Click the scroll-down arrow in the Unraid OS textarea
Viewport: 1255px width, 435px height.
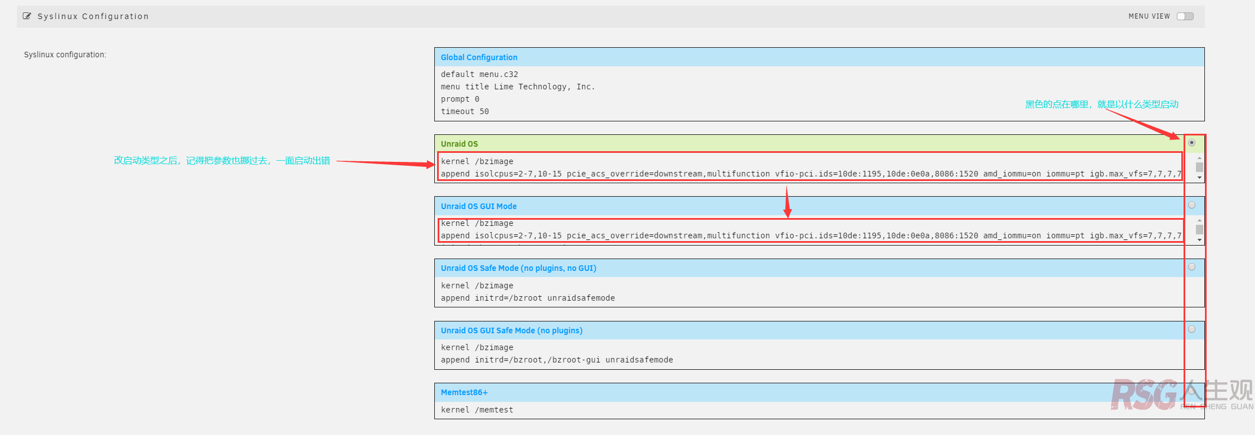coord(1199,178)
